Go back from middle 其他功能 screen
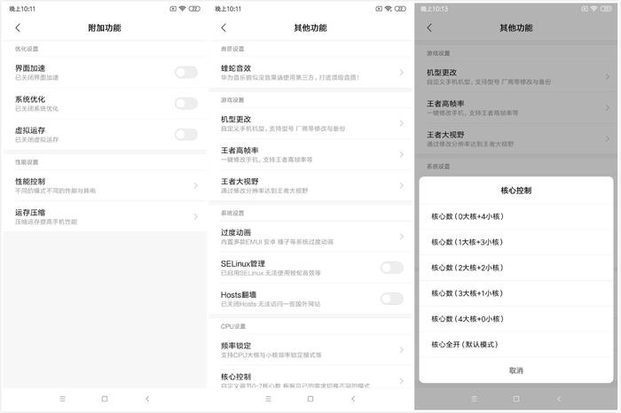 click(x=224, y=27)
